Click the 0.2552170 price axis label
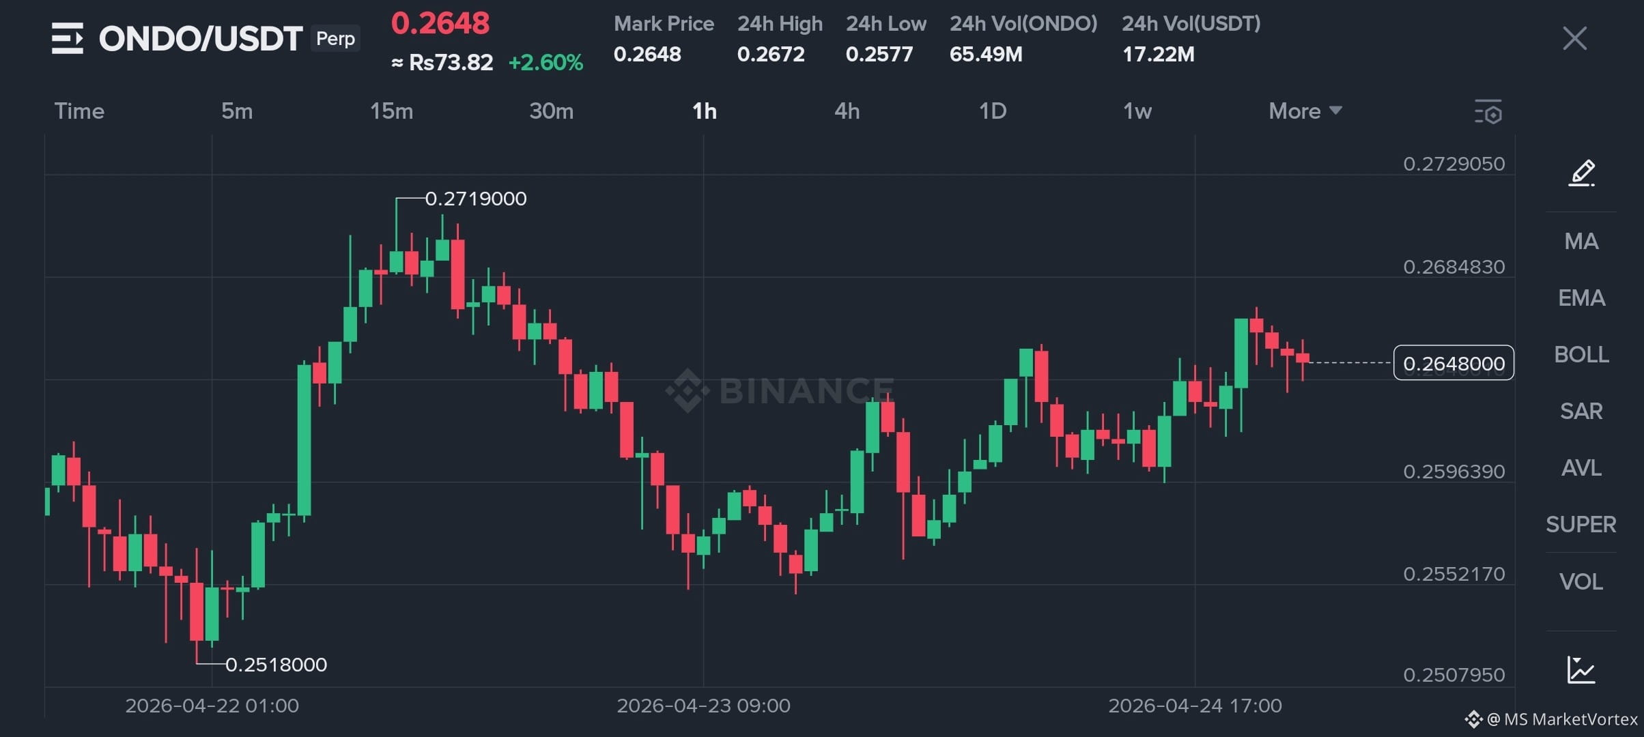This screenshot has height=737, width=1644. click(x=1454, y=574)
